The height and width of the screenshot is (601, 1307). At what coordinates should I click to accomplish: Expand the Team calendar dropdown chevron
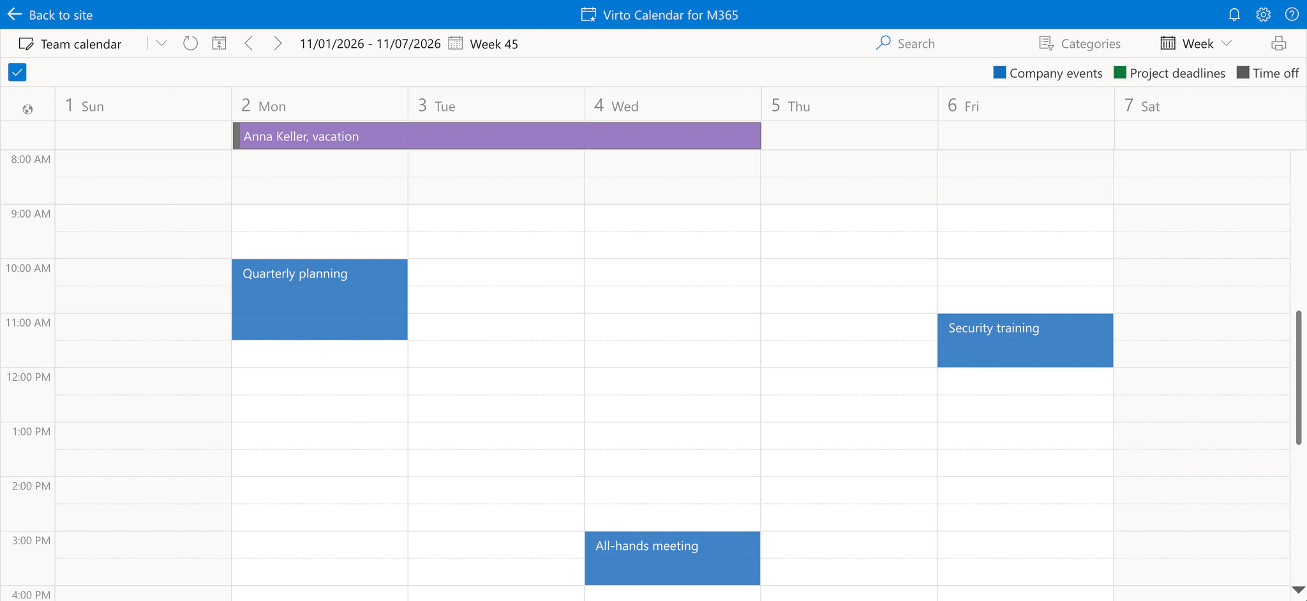161,43
